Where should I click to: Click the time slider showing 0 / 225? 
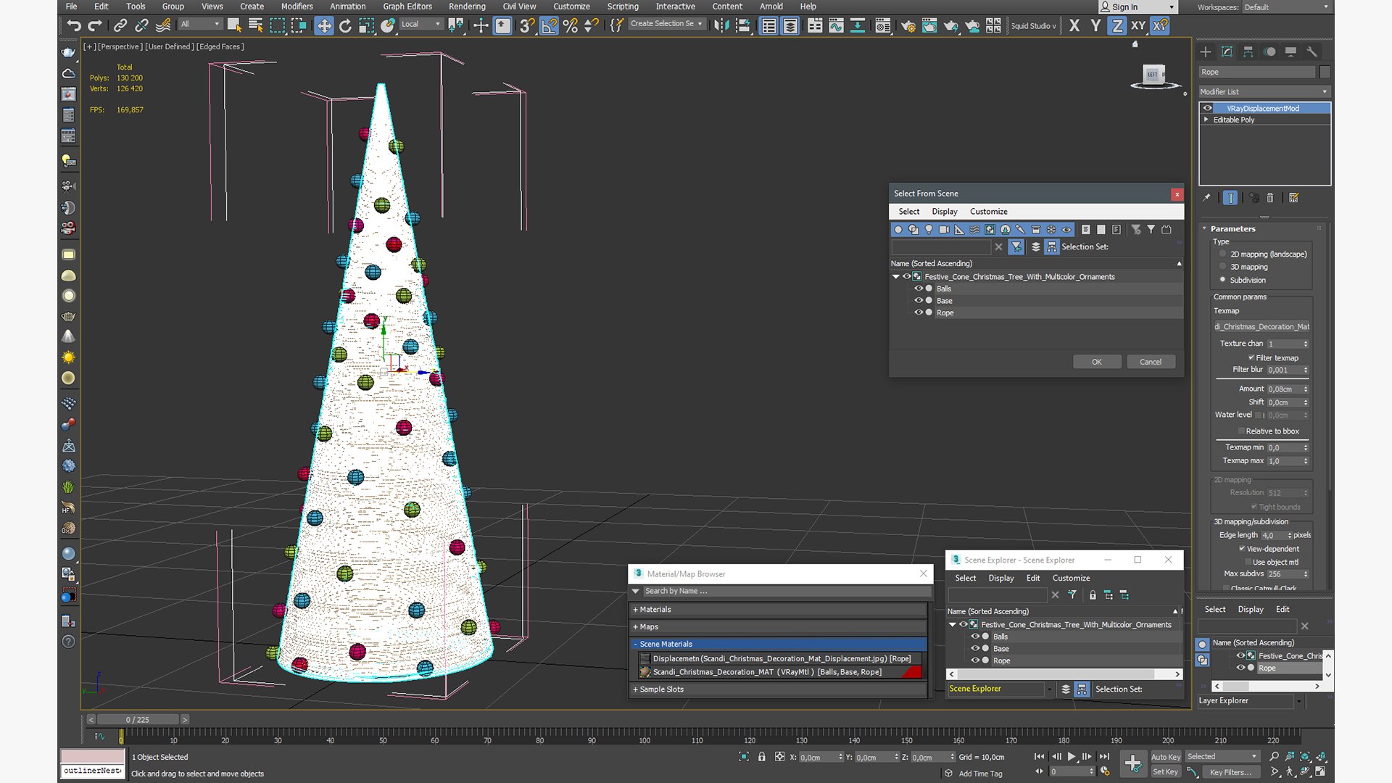(138, 720)
